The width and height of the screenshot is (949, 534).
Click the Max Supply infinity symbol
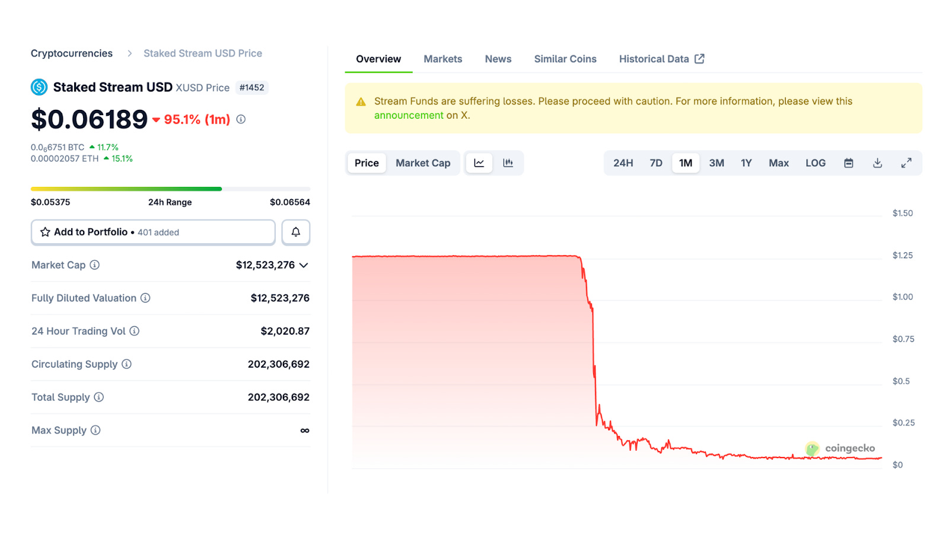point(305,431)
